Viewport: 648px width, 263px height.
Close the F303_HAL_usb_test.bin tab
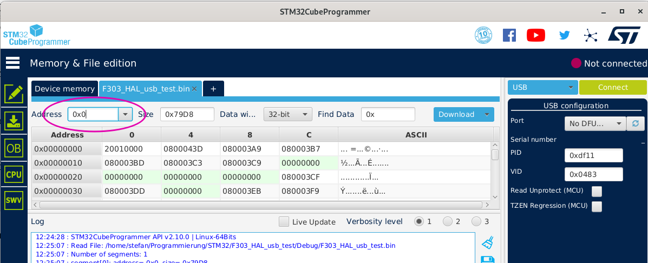[x=195, y=89]
